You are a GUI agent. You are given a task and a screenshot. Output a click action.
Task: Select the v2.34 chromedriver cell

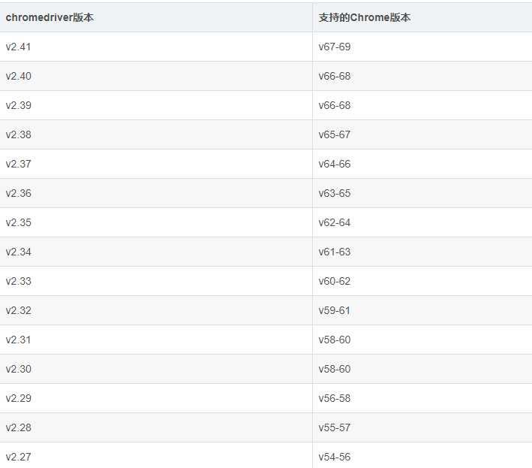pos(156,252)
